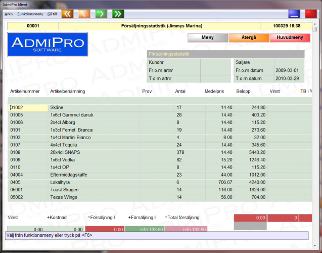Edit Fr.o.m datum field 2009-03-01
This screenshot has height=253, width=322.
click(x=289, y=70)
